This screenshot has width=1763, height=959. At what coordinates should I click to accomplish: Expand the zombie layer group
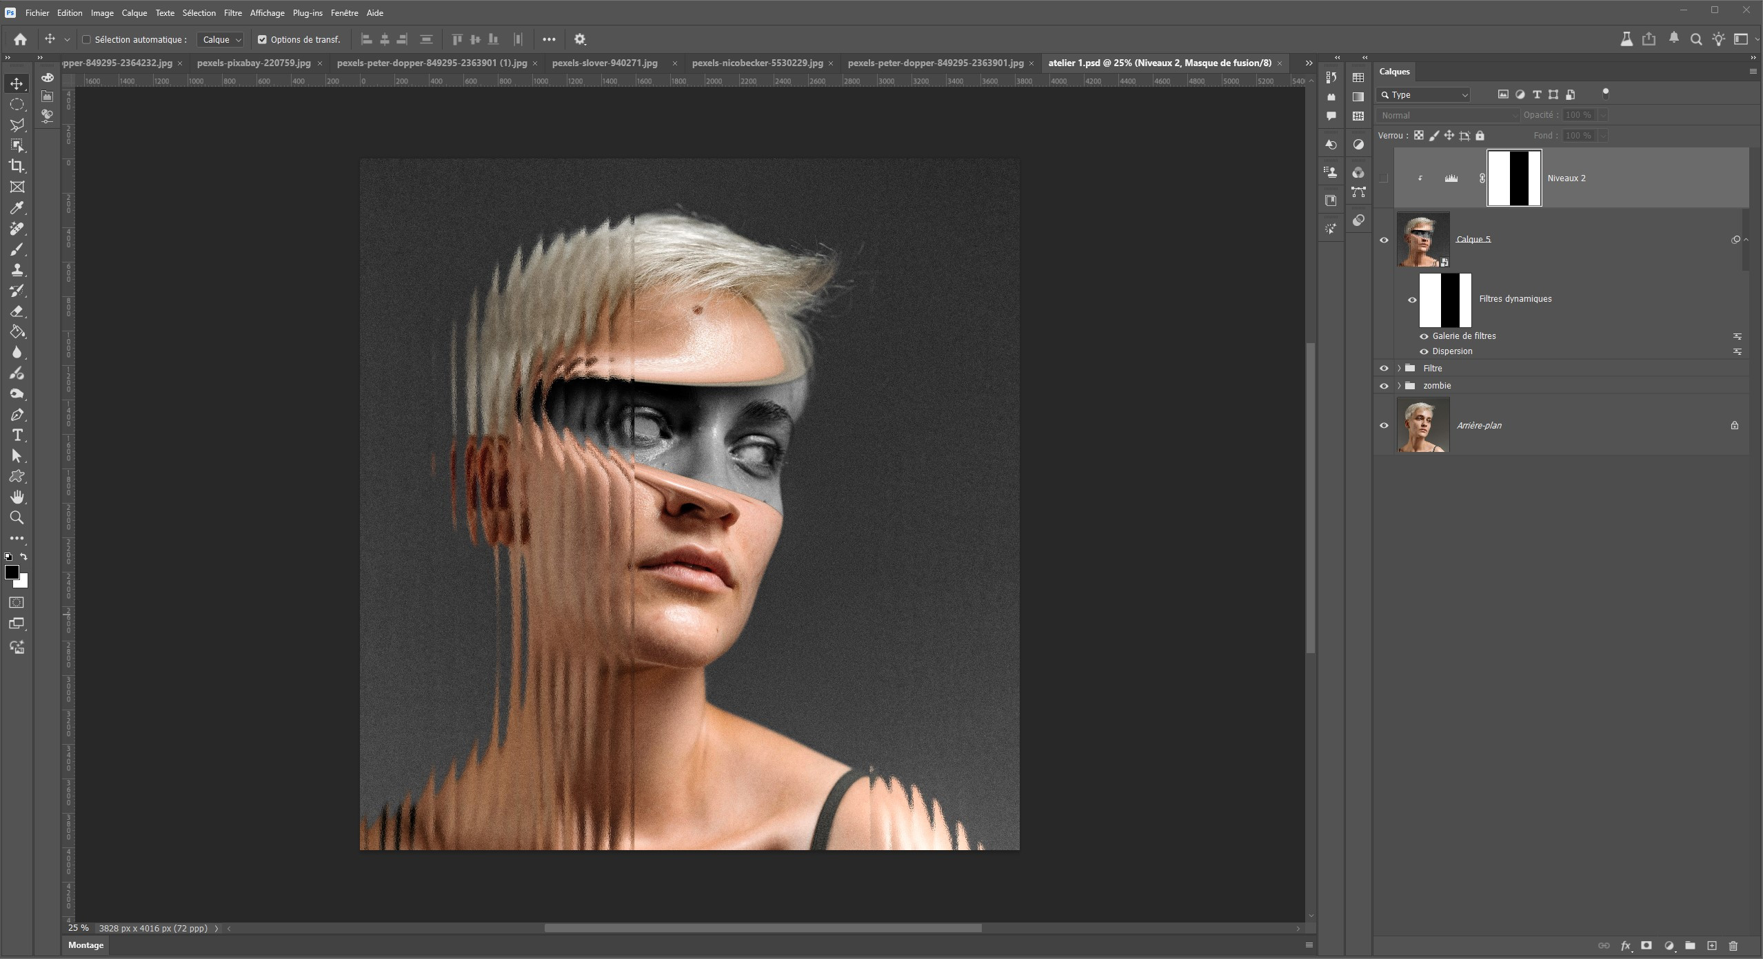click(x=1398, y=386)
